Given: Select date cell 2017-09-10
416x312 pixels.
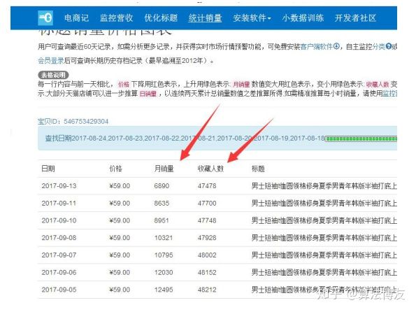Looking at the screenshot, I should coord(59,220).
